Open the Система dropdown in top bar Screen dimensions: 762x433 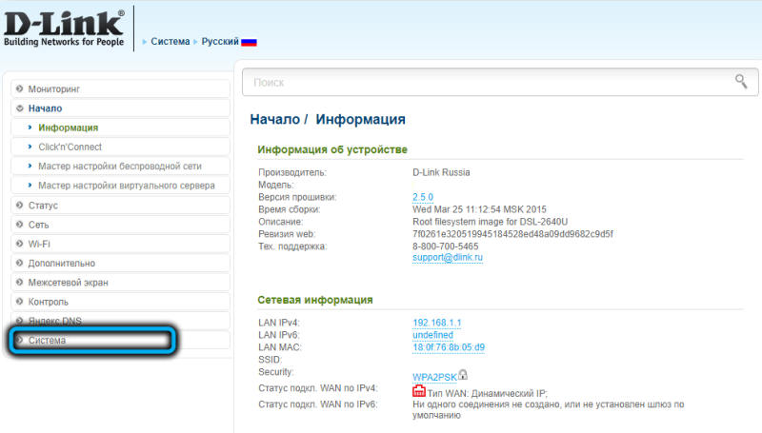[x=169, y=42]
